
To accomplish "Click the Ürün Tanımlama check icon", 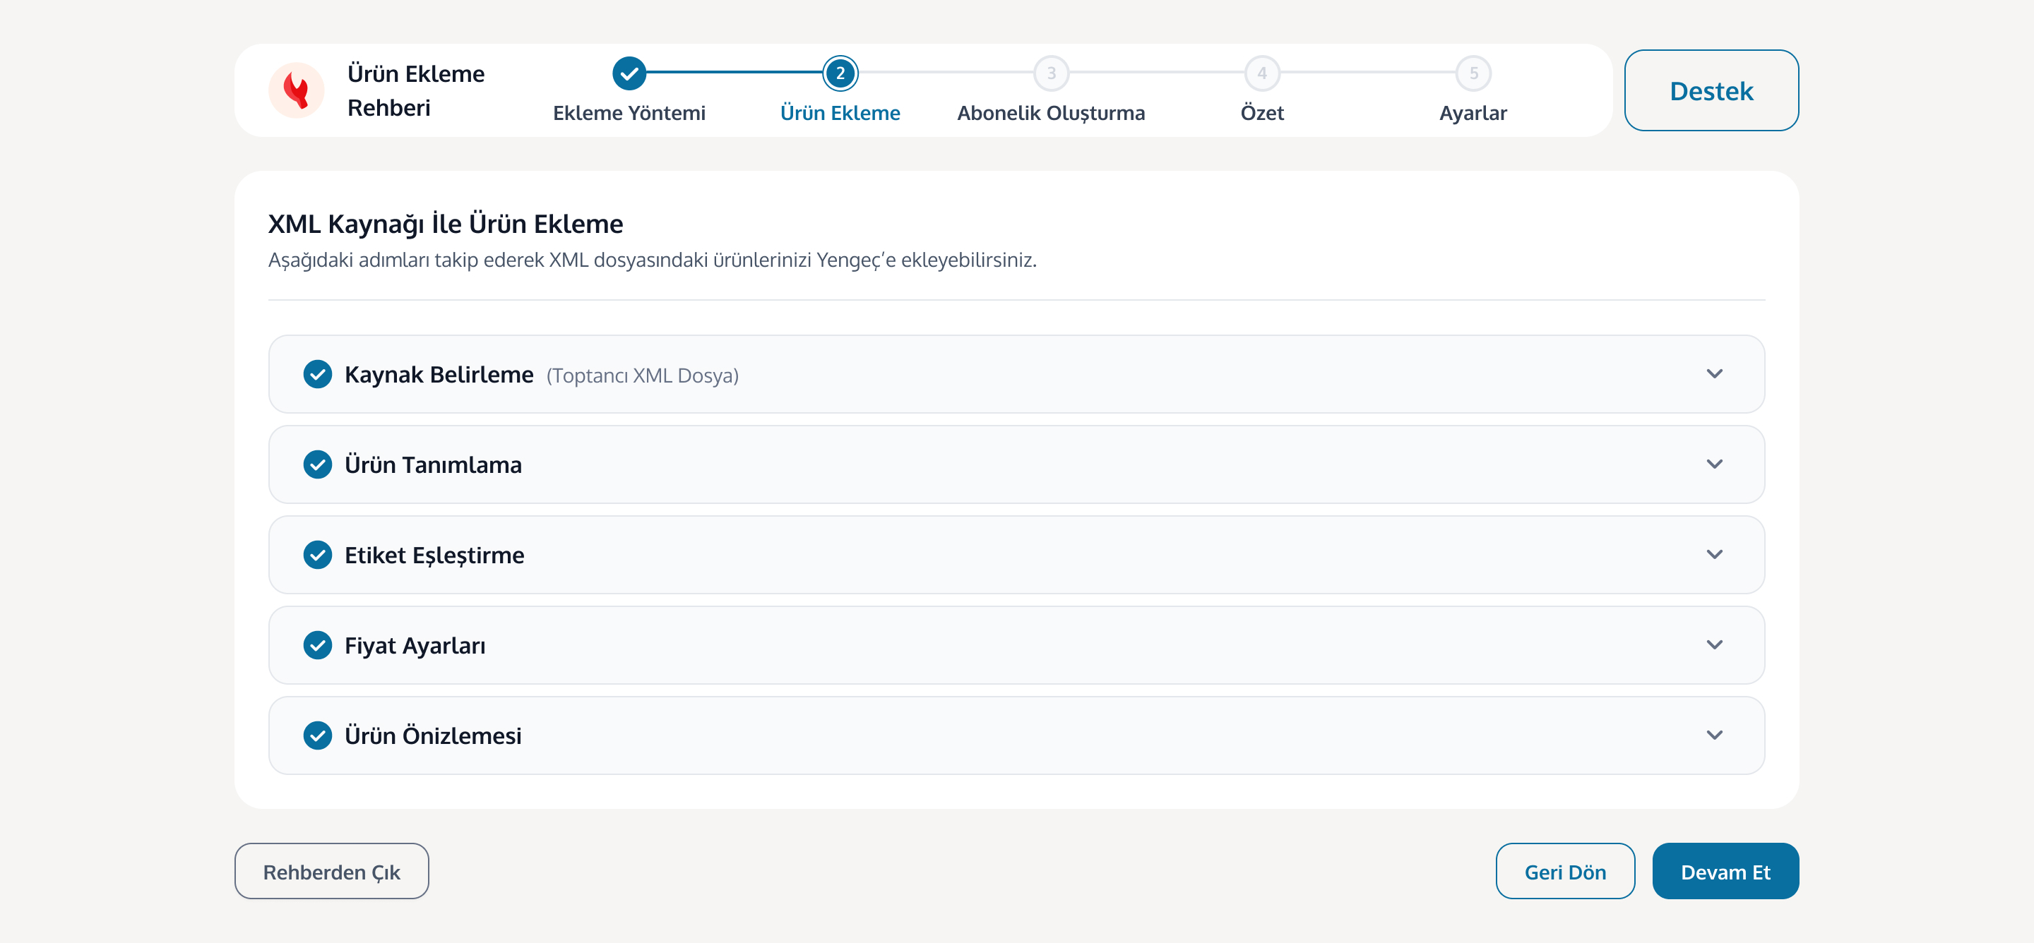I will 317,464.
